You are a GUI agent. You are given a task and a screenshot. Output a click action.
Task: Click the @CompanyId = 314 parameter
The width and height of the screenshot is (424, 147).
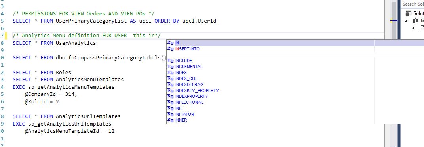51,94
